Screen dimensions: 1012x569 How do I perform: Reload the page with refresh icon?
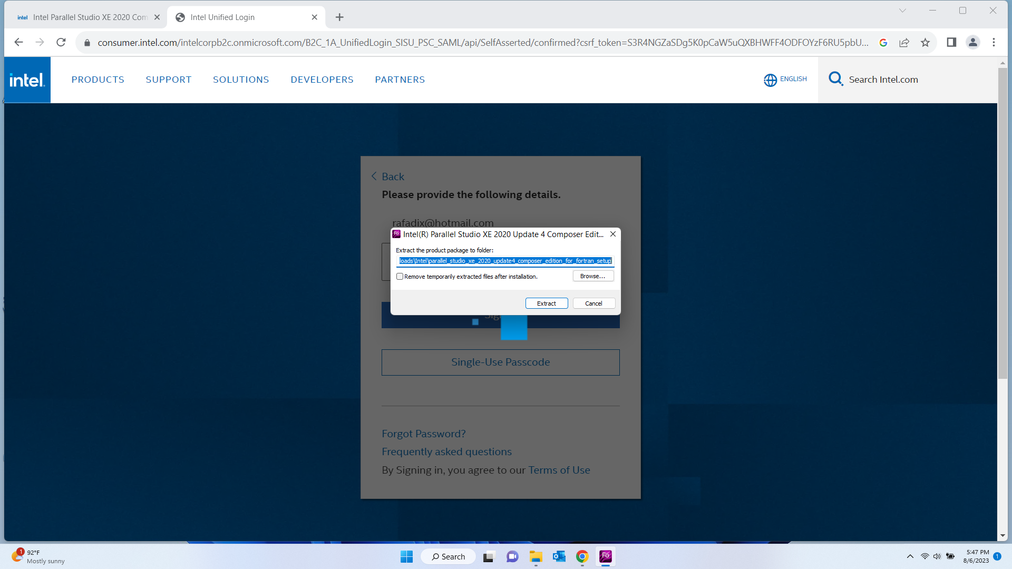pyautogui.click(x=61, y=43)
